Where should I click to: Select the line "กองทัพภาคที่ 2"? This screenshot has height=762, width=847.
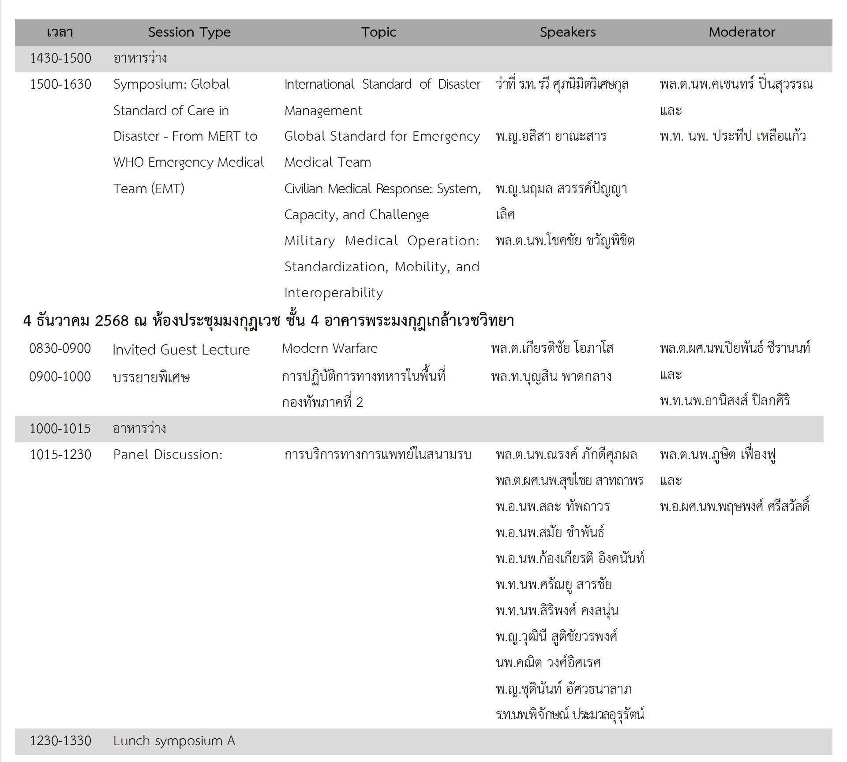322,402
